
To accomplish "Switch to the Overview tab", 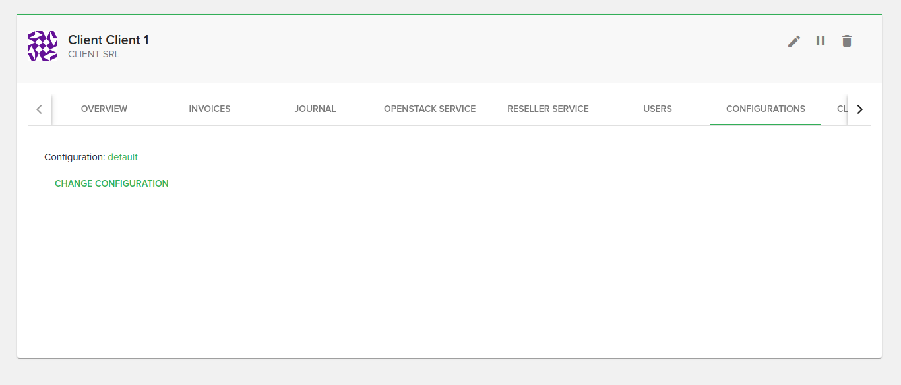I will (x=104, y=109).
